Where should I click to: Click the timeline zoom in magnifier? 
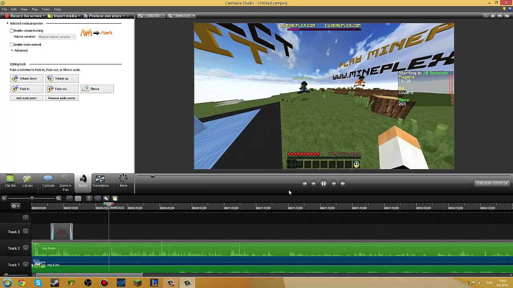coord(59,198)
